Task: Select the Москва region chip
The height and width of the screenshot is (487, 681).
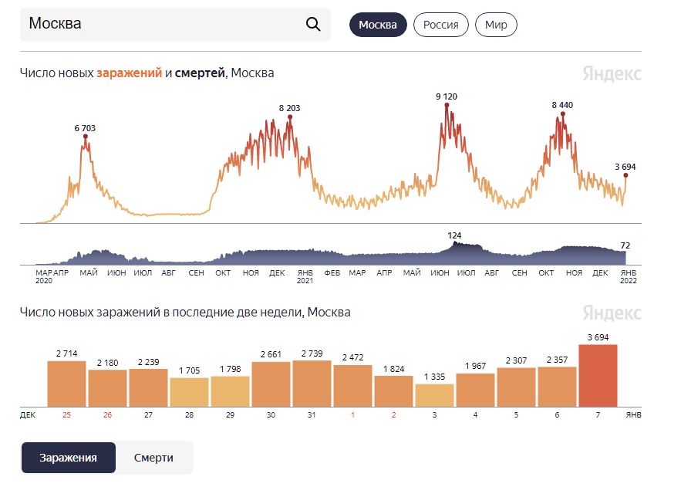Action: coord(378,25)
